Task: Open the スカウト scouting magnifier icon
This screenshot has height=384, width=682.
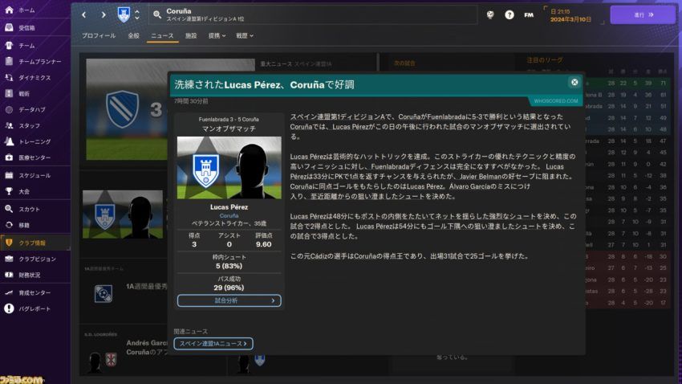Action: click(x=9, y=209)
